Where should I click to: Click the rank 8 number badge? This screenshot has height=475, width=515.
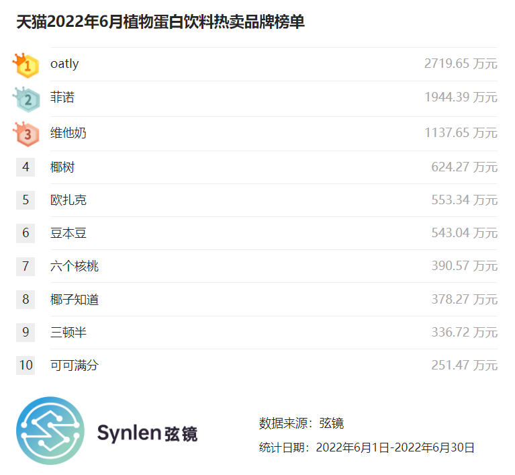tap(26, 299)
